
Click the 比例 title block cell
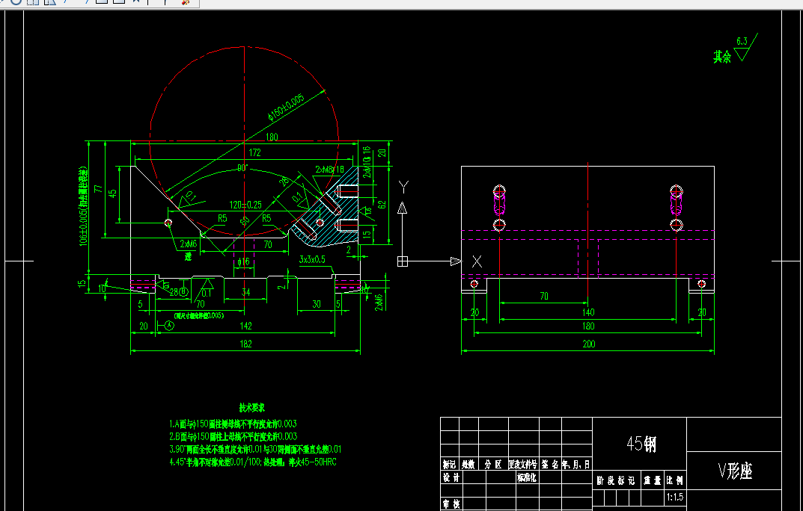coord(675,480)
